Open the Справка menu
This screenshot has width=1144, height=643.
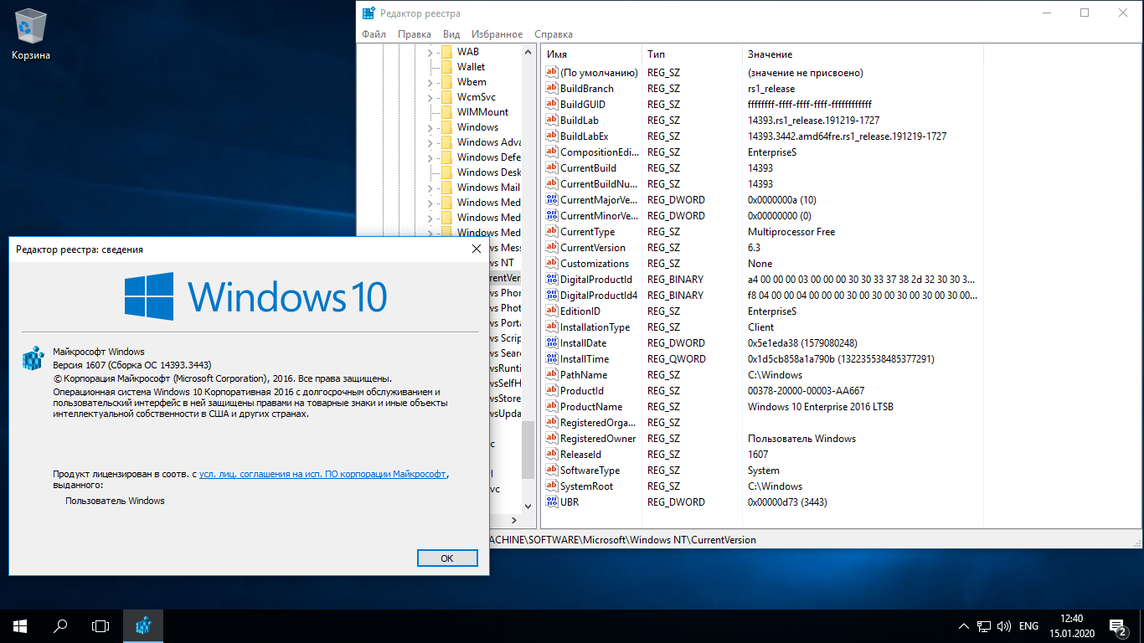(554, 34)
